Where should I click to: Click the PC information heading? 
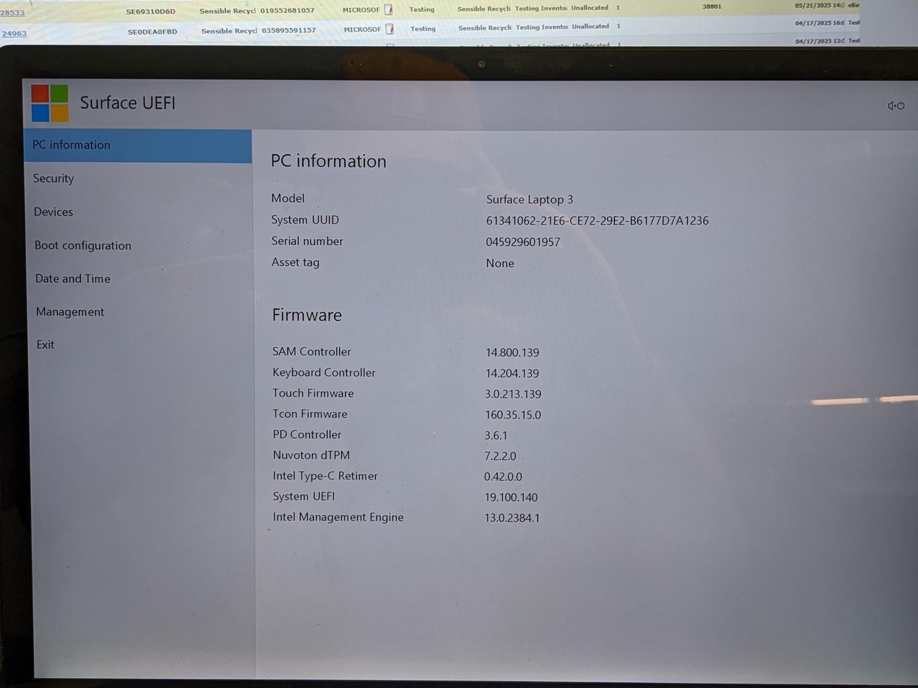328,161
